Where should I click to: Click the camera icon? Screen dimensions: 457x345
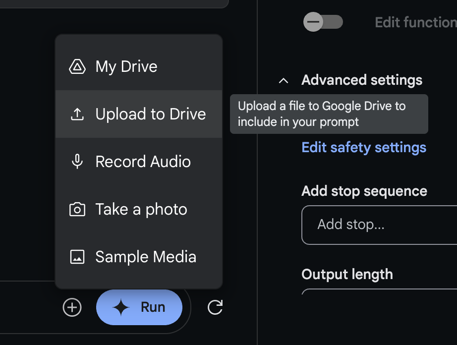[x=77, y=209]
